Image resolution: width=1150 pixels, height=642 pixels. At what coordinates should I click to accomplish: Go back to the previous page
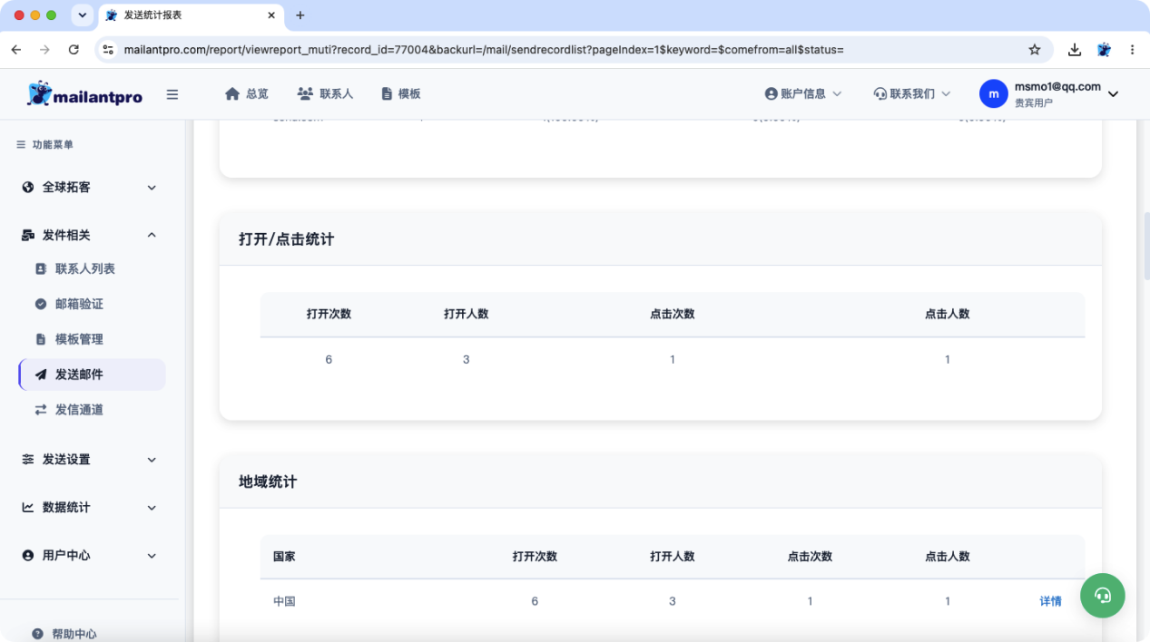point(16,50)
